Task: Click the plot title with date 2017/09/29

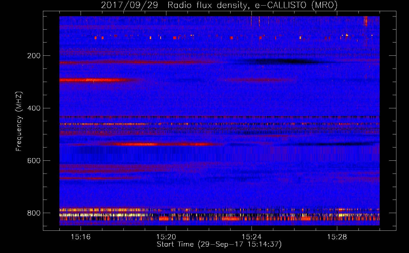Action: [x=219, y=5]
